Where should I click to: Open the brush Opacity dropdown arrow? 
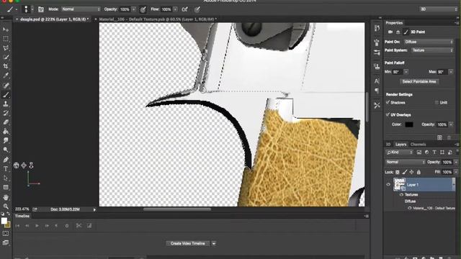coord(133,9)
